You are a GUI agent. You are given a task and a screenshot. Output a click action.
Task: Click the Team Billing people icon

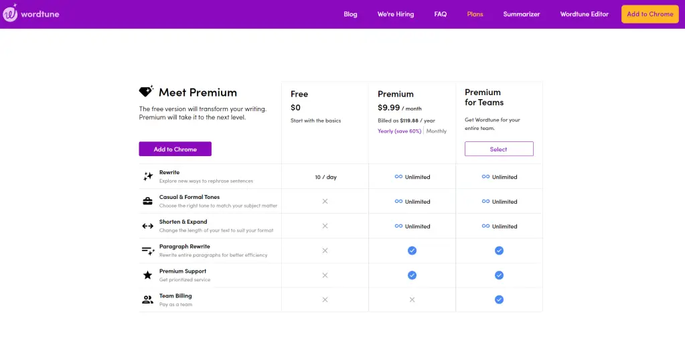click(148, 300)
